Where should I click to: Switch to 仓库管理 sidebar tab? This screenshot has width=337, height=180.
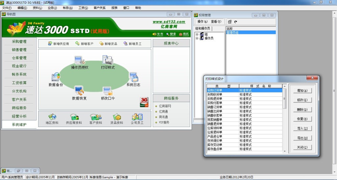[x=19, y=58]
